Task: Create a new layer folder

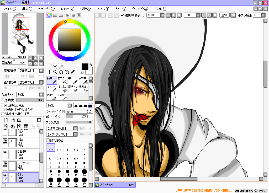Action: (x=19, y=120)
